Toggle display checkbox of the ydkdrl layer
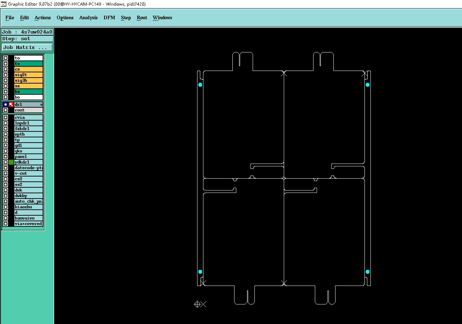Screen dimensions: 462x324 (6, 162)
